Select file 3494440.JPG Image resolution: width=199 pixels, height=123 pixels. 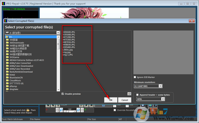[69, 32]
